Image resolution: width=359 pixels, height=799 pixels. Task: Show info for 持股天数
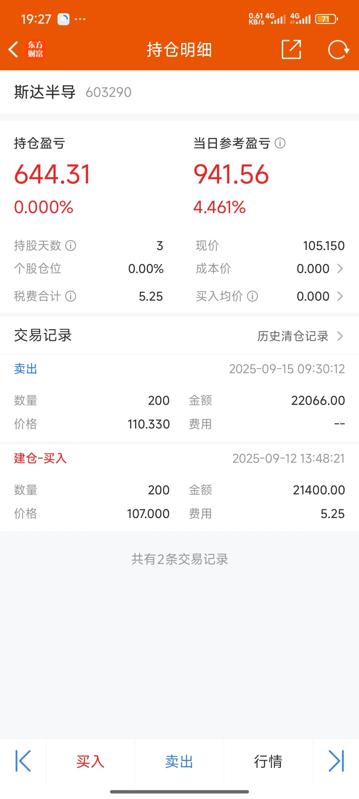click(70, 246)
